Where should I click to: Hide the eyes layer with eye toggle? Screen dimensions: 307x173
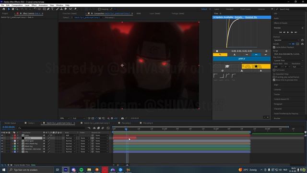[2, 136]
